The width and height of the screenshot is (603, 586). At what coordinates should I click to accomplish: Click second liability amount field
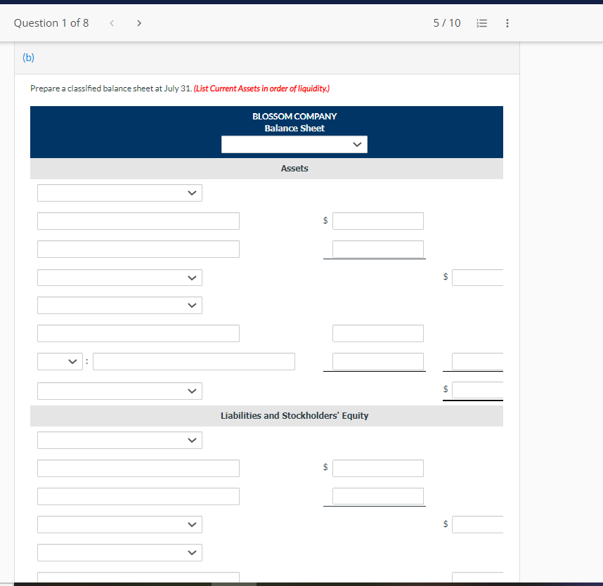[378, 496]
